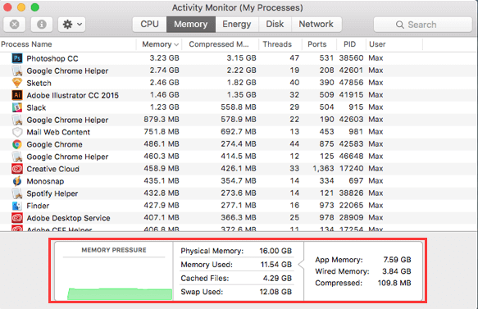
Task: Click the Compressed 109.8 MB value
Action: pos(394,283)
